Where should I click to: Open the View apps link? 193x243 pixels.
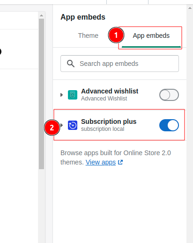pyautogui.click(x=101, y=162)
